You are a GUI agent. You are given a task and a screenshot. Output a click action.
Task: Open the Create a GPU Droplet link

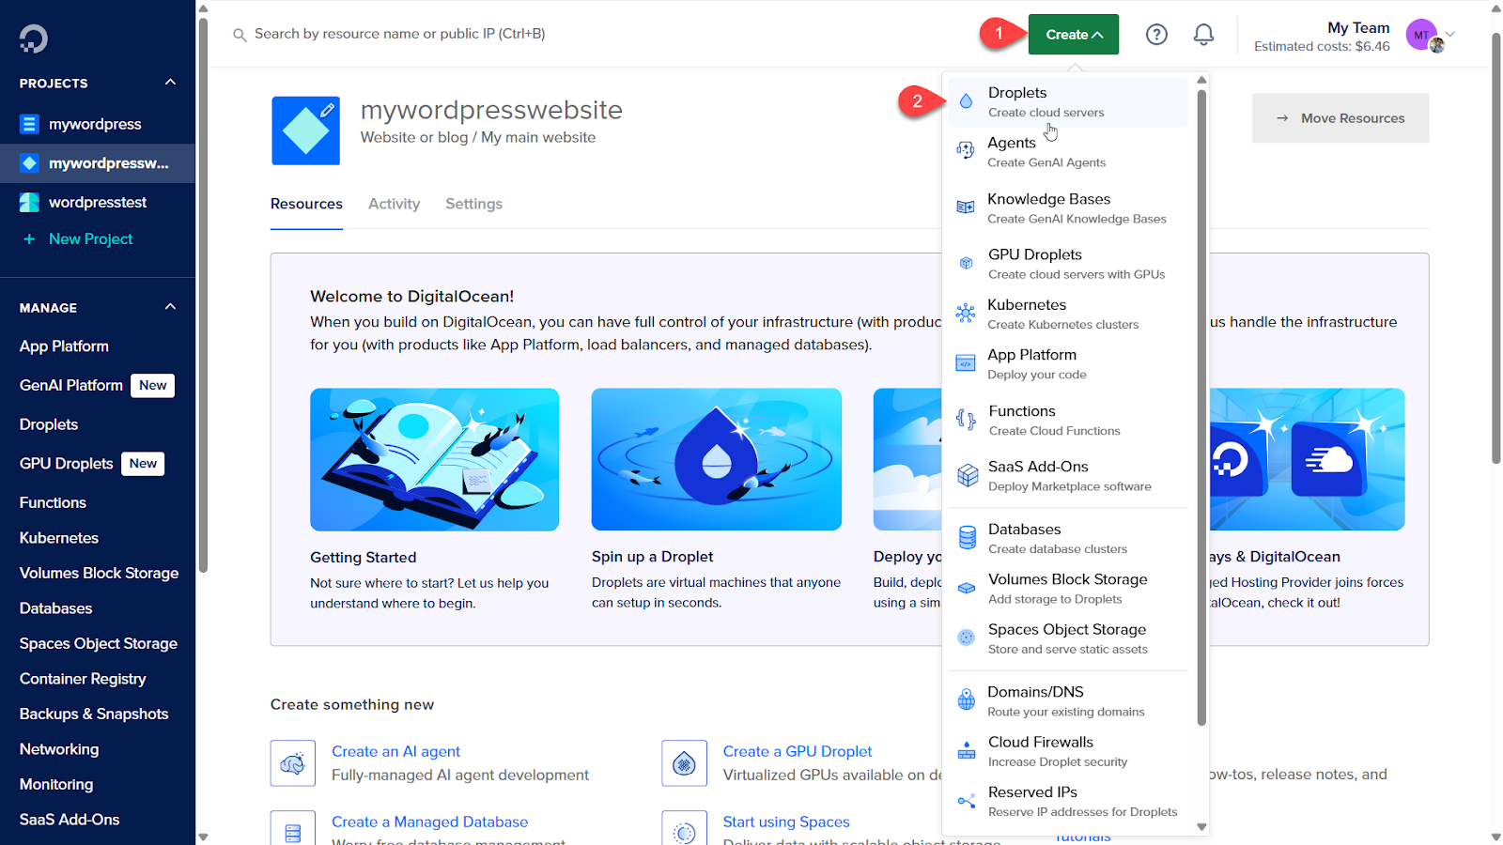(x=798, y=751)
